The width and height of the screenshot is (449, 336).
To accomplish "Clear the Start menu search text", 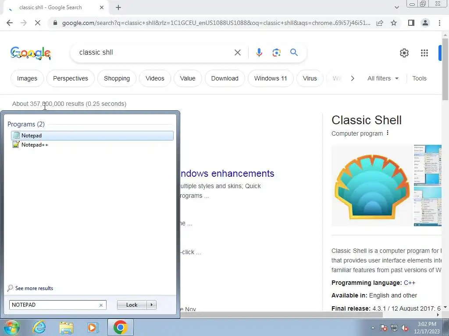I will pos(101,305).
